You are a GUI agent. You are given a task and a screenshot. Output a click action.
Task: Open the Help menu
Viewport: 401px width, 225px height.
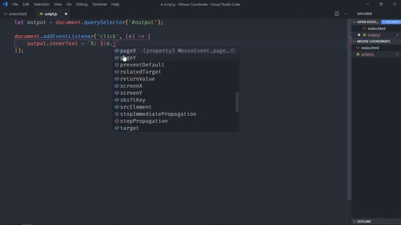tap(115, 4)
